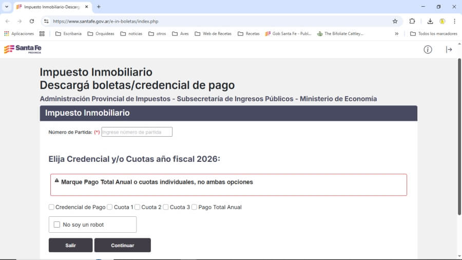Open the browser extensions puzzle icon
Screen dimensions: 462x260
point(412,21)
